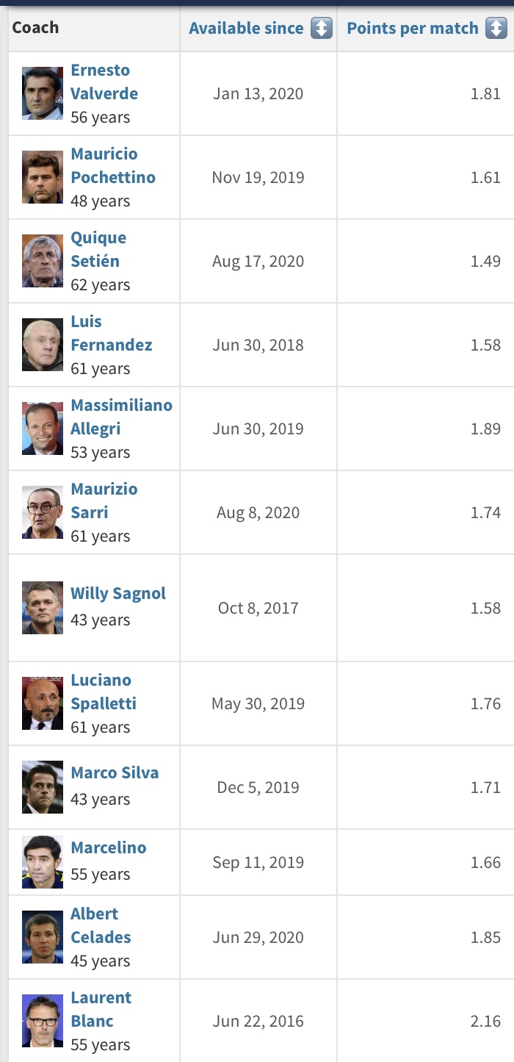This screenshot has width=514, height=1062.
Task: Click Maurizio Sarri's portrait image
Action: point(43,512)
